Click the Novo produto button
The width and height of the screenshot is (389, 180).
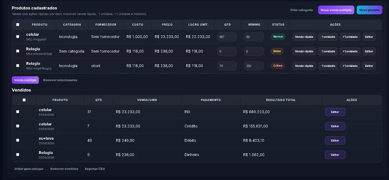click(x=369, y=10)
